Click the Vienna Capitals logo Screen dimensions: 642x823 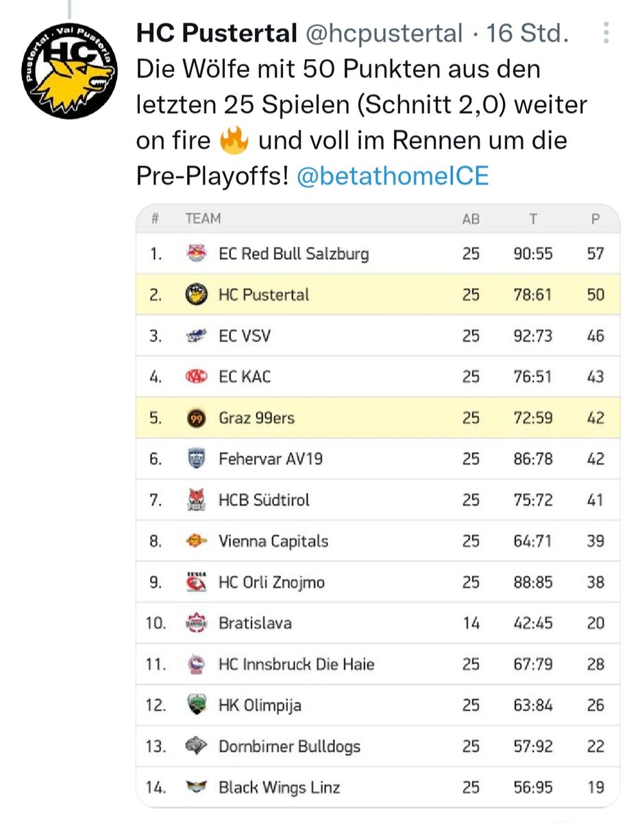(196, 541)
